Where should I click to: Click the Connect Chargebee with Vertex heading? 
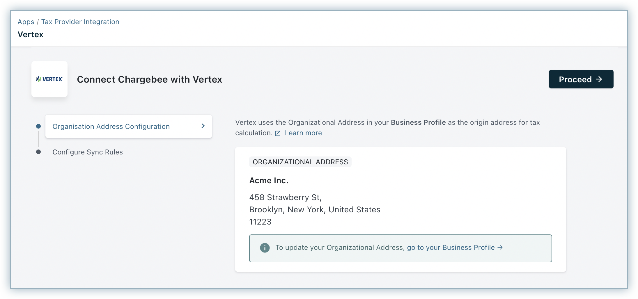tap(149, 79)
